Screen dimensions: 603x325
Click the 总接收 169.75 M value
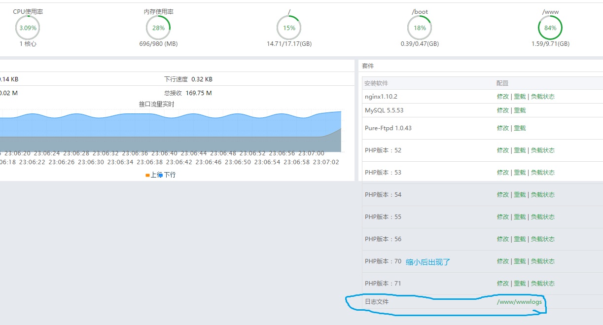[x=199, y=93]
